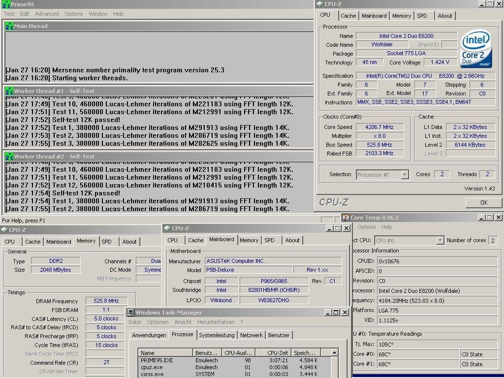The height and width of the screenshot is (378, 504).
Task: Switch to About tab in CPU-Z processor window
Action: click(445, 16)
